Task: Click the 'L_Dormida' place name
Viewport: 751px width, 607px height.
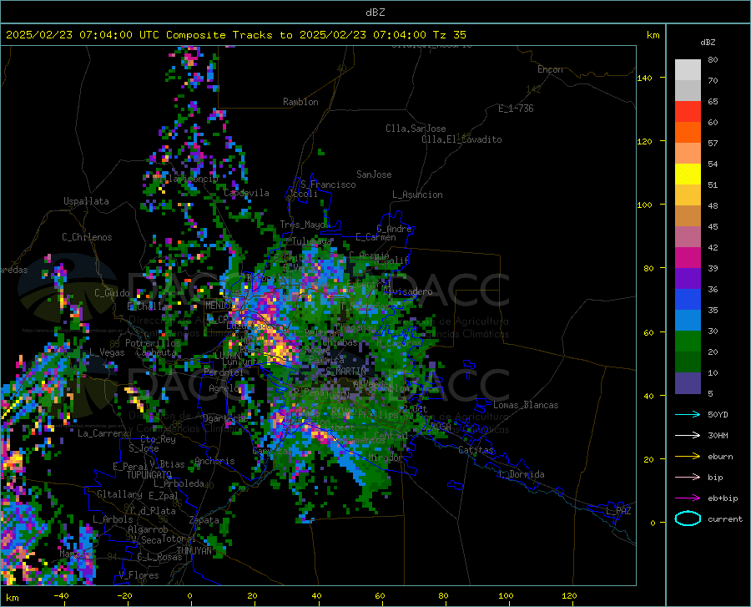Action: point(522,474)
